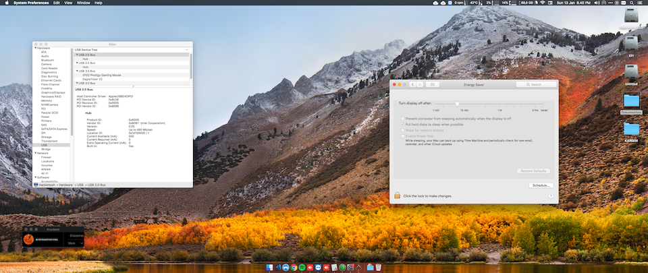
Task: Click the Show All grid icon
Action: pos(433,84)
